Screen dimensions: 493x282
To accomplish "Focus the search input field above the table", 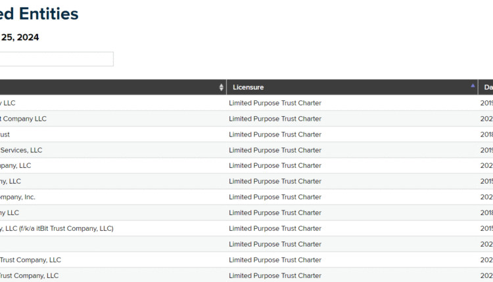I will click(56, 59).
